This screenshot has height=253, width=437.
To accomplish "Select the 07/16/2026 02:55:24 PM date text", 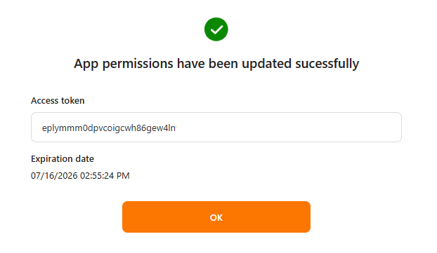I will pos(80,176).
